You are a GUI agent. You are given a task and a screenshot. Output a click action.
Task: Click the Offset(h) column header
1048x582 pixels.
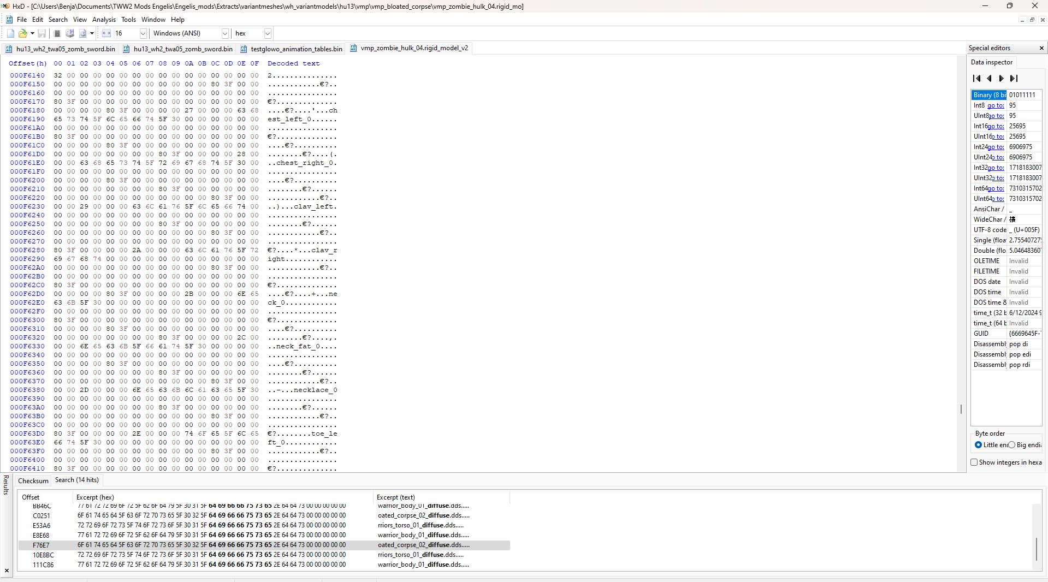click(x=28, y=63)
